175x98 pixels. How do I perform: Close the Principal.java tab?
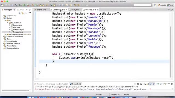click(98, 10)
